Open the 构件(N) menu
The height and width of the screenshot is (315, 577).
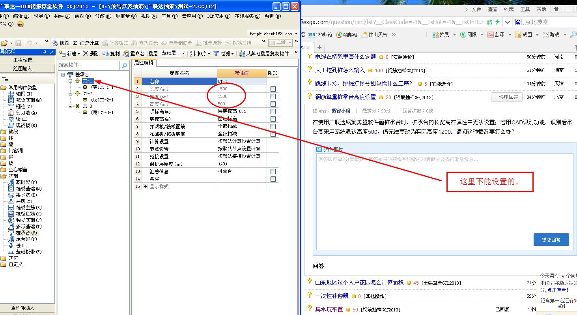62,16
